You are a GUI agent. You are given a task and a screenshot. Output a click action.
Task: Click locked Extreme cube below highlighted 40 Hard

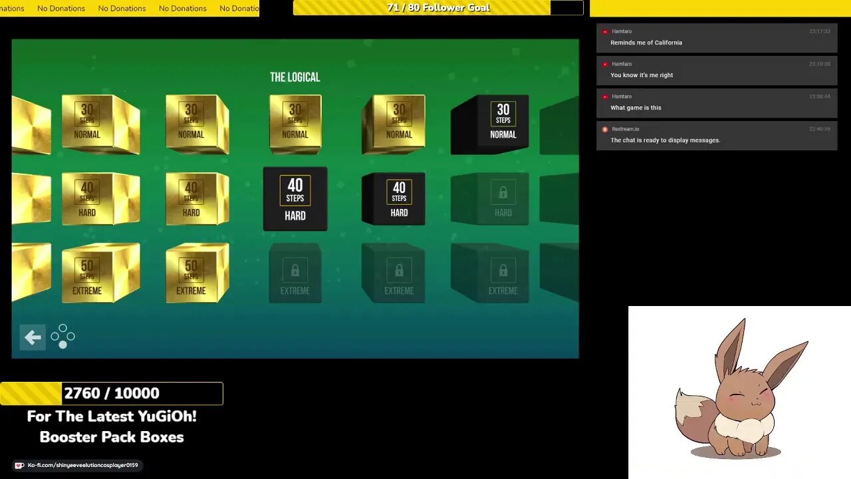295,273
